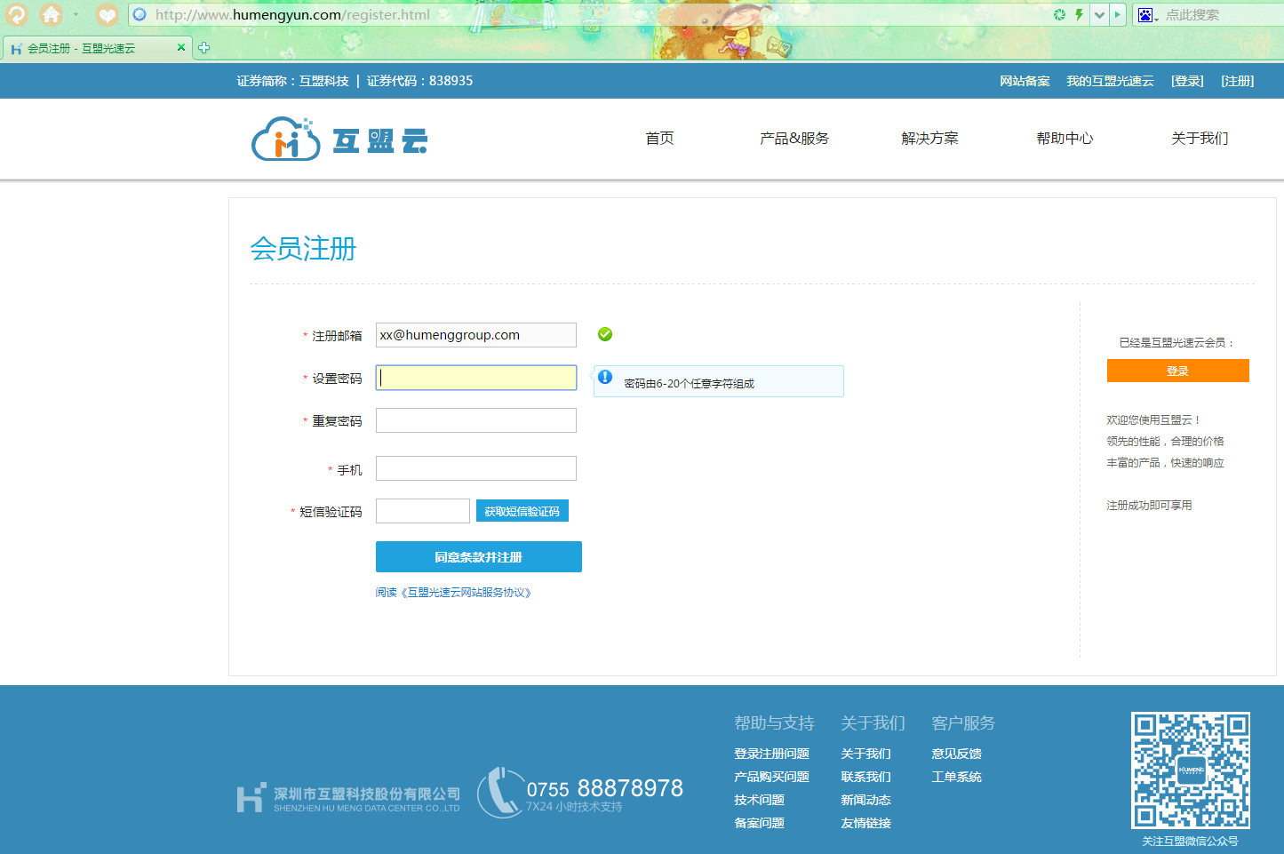Viewport: 1284px width, 854px height.
Task: Click the browser reload button
Action: 17,14
